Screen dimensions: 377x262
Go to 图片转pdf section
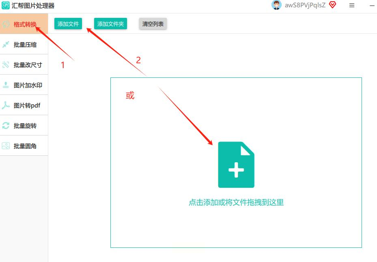(x=24, y=105)
